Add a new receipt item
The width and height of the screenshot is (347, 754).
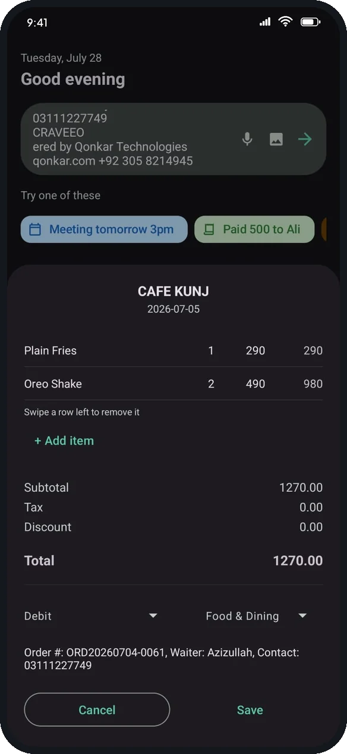click(64, 441)
